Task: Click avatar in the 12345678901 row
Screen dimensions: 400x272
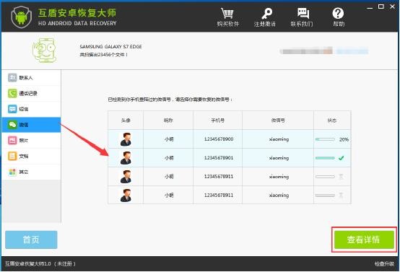Action: 126,158
